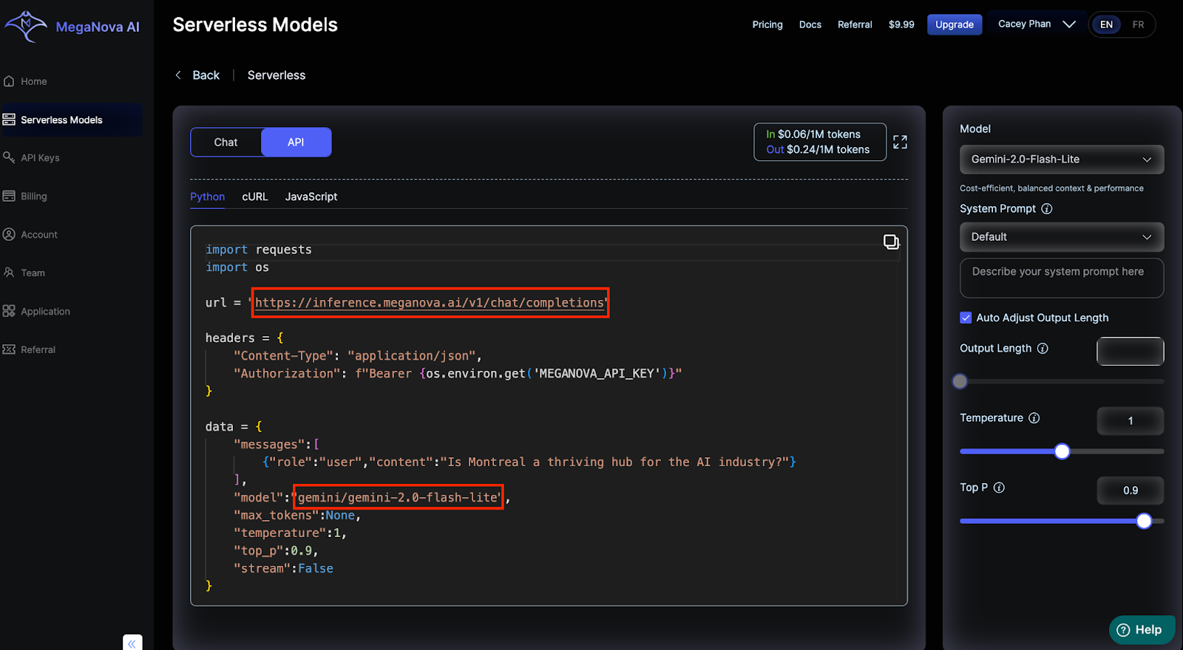
Task: Click the Serverless breadcrumb
Action: pos(277,75)
